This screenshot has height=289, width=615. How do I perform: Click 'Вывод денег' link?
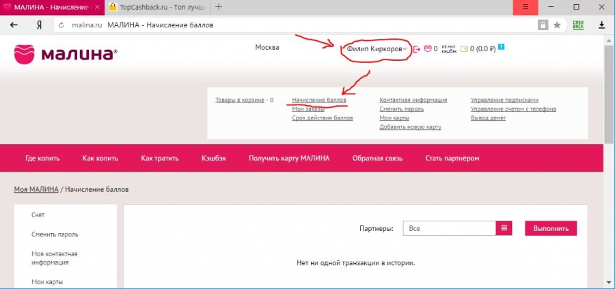tap(489, 118)
